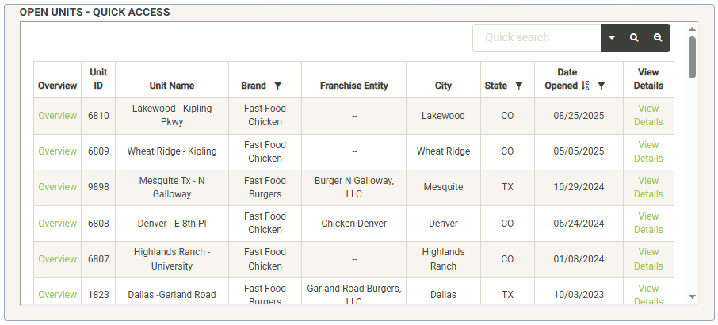Open the State column filter
The height and width of the screenshot is (325, 718).
tap(519, 86)
